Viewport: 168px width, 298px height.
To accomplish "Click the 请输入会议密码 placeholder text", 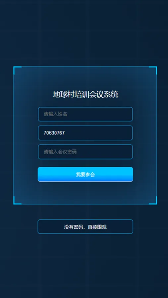I will coord(60,152).
